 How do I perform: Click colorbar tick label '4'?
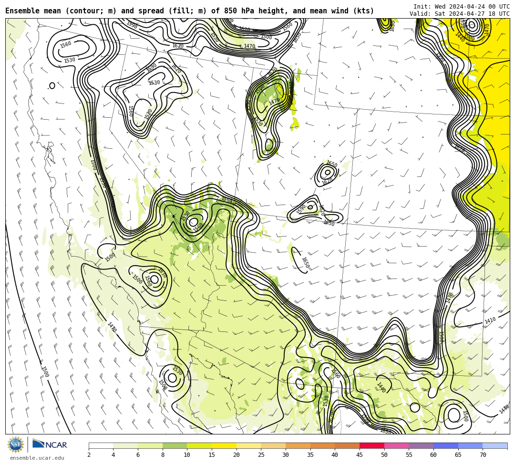pyautogui.click(x=113, y=455)
